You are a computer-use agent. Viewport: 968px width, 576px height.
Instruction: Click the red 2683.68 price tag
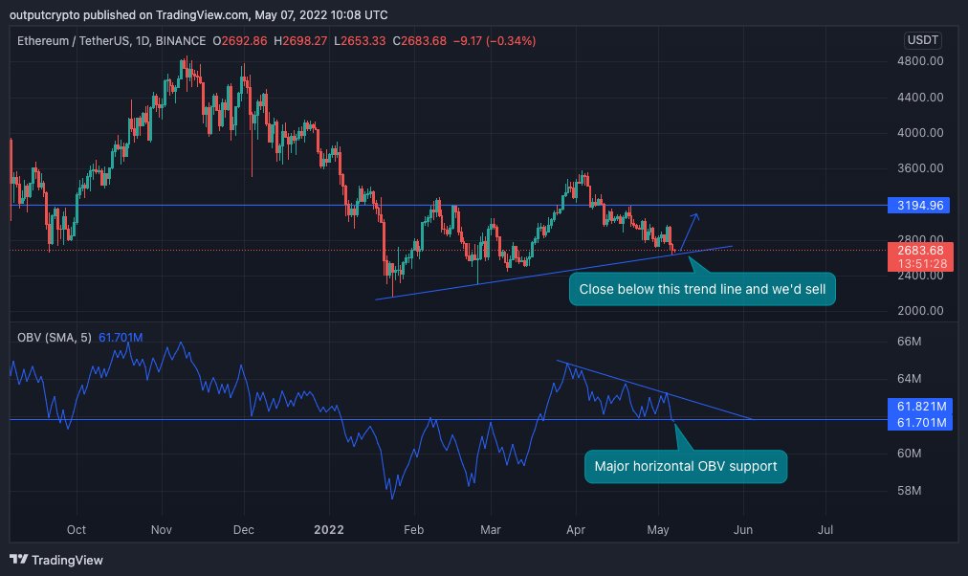[919, 249]
